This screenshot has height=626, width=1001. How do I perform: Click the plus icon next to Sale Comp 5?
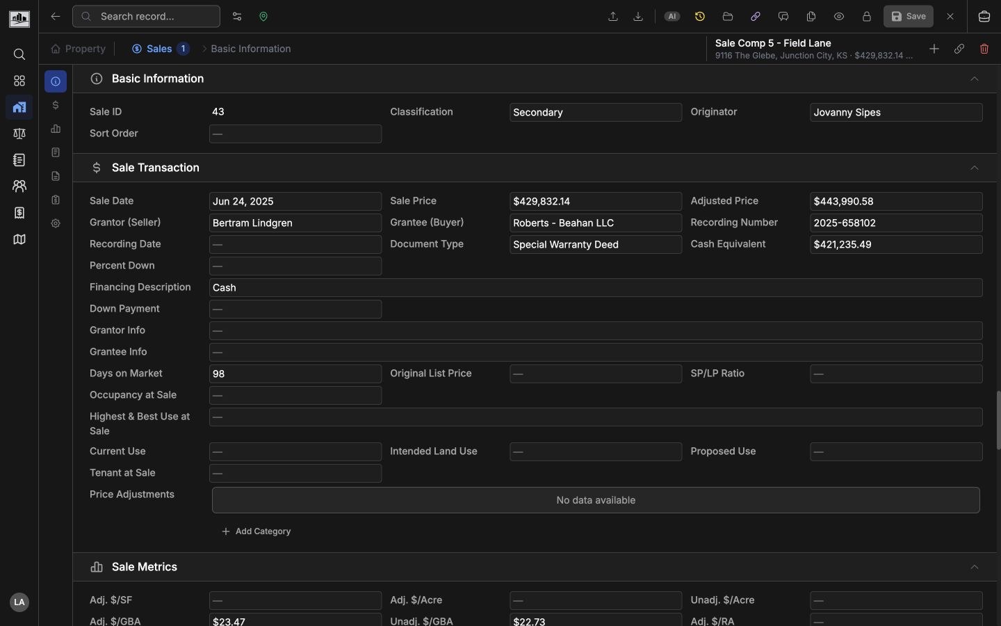coord(935,49)
